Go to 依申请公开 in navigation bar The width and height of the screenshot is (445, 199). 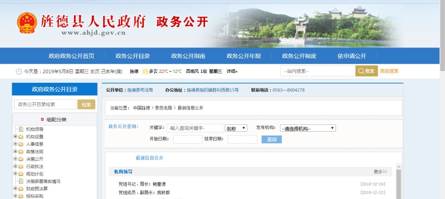pos(351,56)
